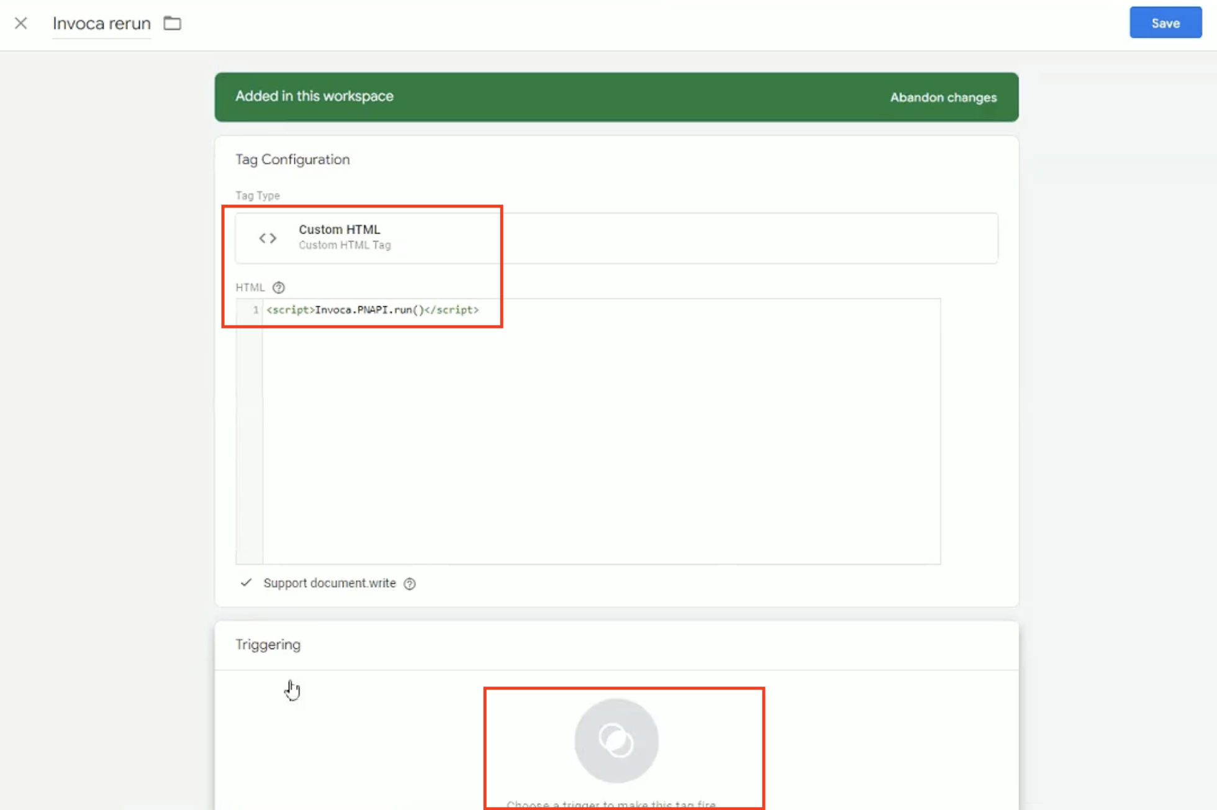Click the "Custom HTML Tag" subtitle text
The height and width of the screenshot is (810, 1217).
(x=345, y=245)
